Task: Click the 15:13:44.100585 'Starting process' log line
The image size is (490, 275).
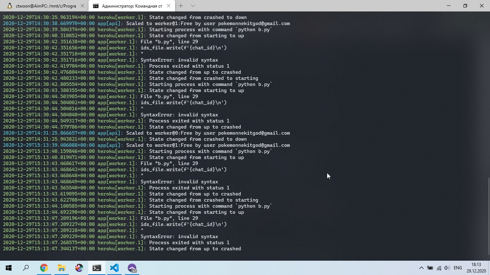Action: [138, 206]
